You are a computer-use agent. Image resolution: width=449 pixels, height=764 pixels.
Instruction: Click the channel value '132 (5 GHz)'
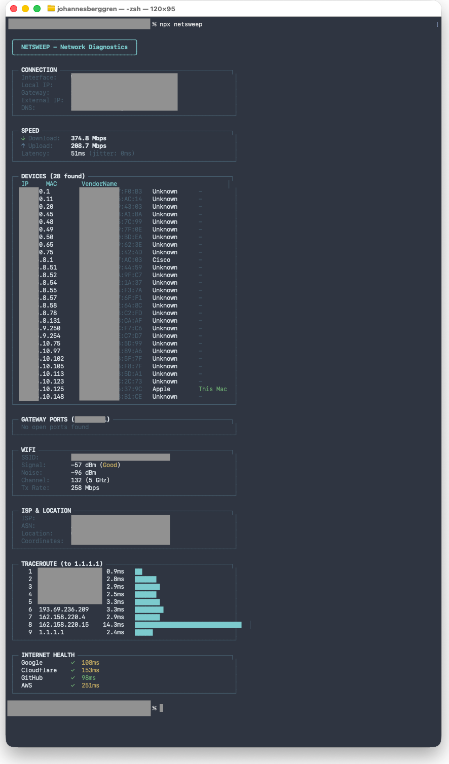point(91,480)
